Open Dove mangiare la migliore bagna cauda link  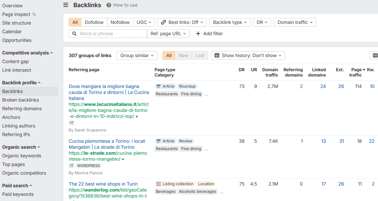(109, 92)
